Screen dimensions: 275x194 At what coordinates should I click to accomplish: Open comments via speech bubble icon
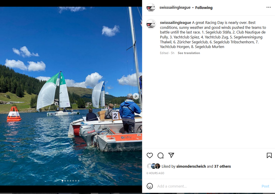[160, 155]
